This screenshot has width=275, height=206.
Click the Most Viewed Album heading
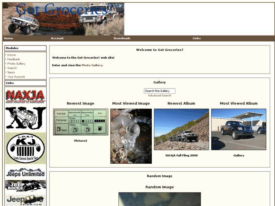239,104
